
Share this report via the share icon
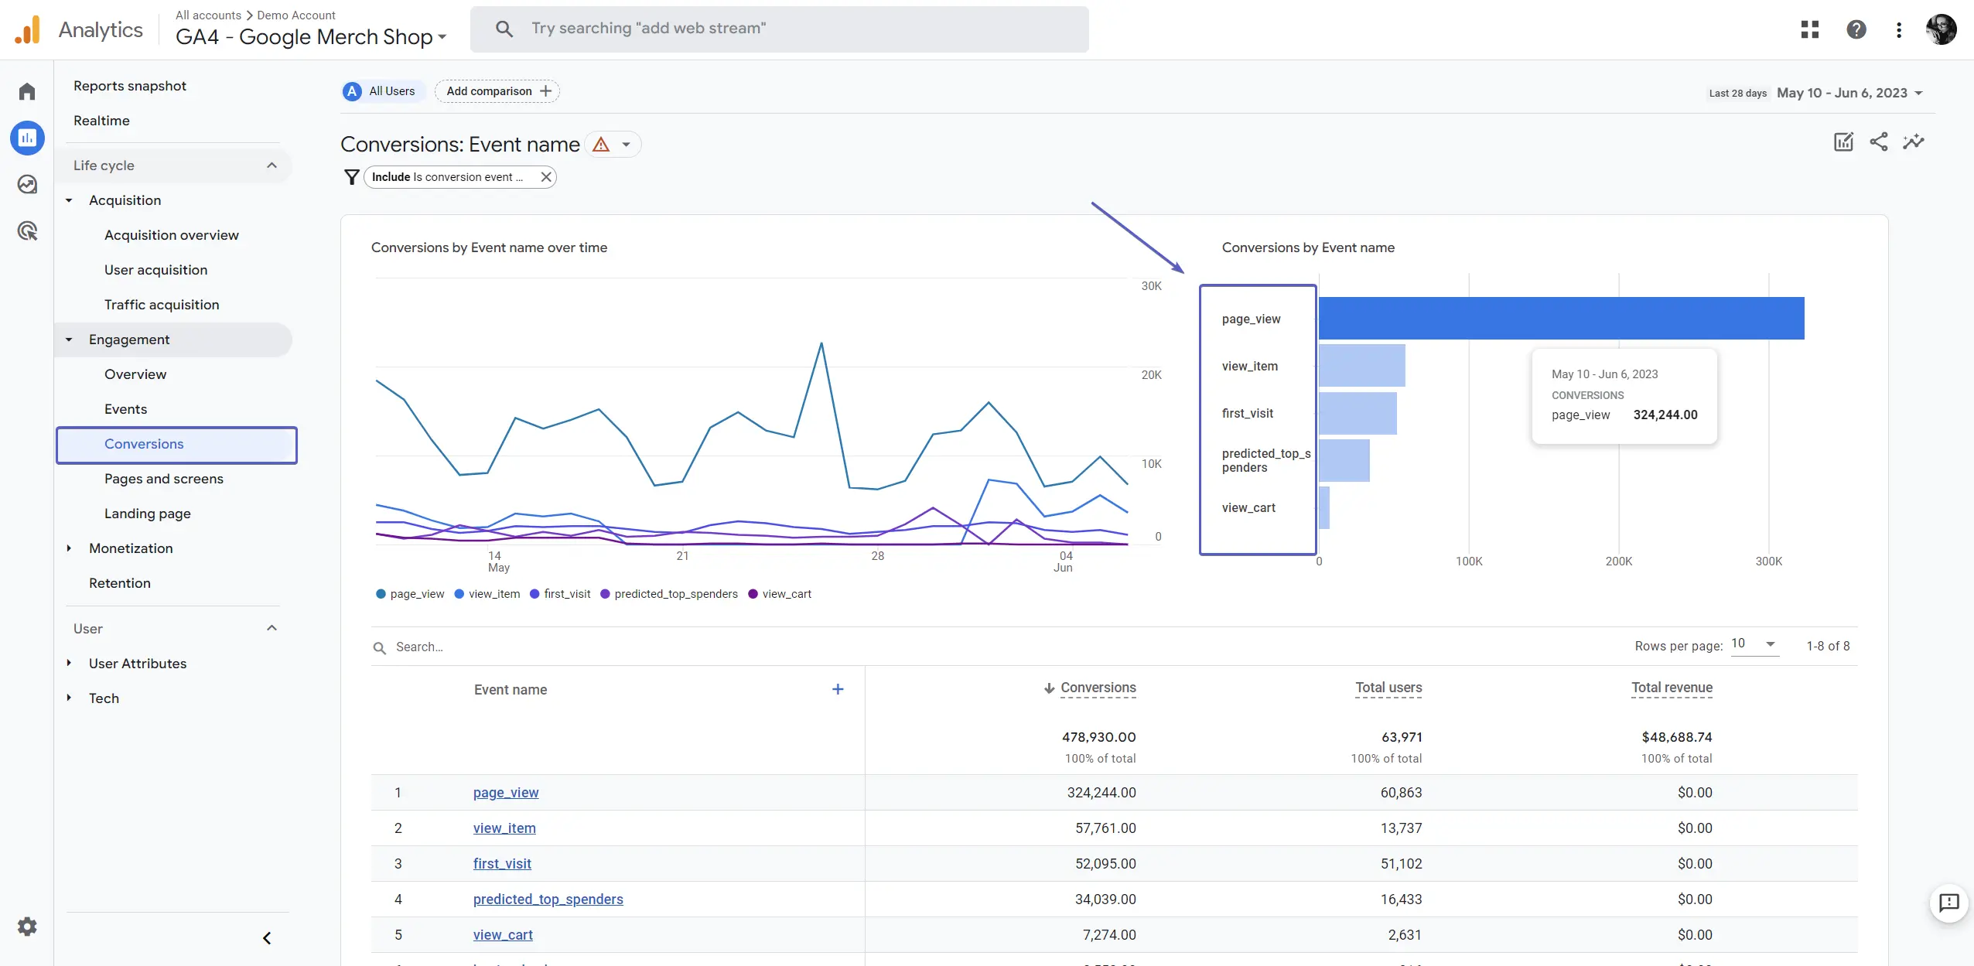1878,142
